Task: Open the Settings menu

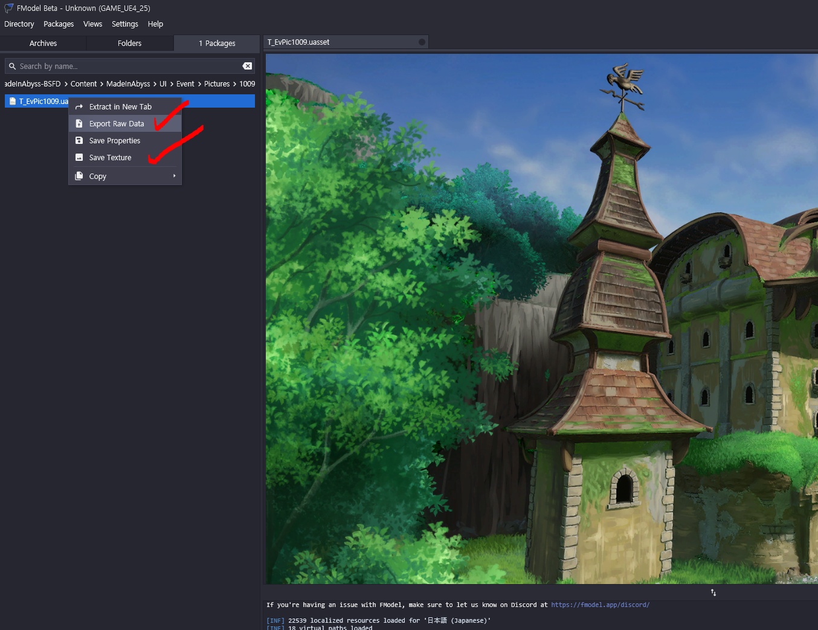Action: 125,24
